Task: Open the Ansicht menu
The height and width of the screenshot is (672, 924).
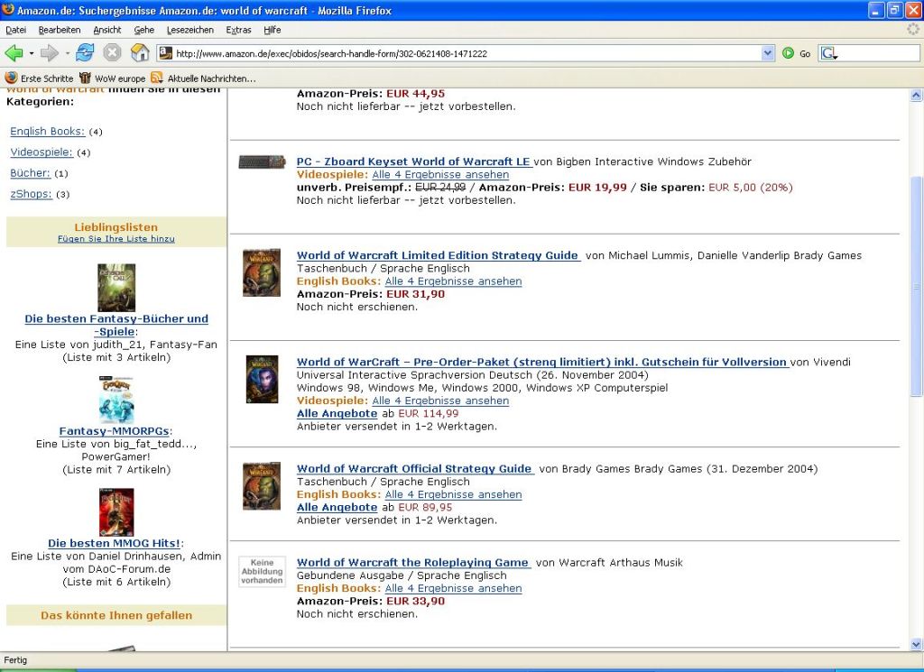Action: click(x=107, y=30)
